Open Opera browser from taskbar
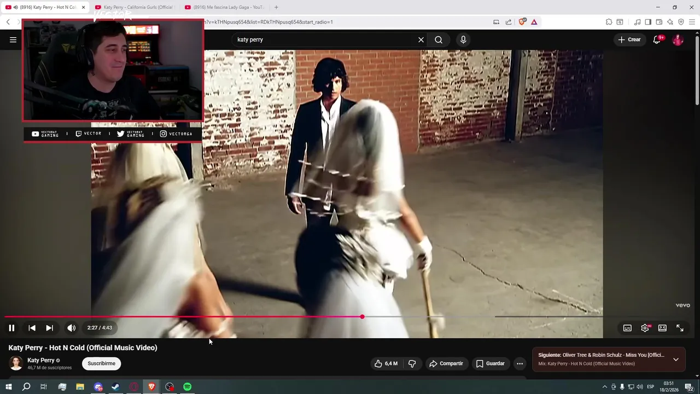 pos(134,387)
